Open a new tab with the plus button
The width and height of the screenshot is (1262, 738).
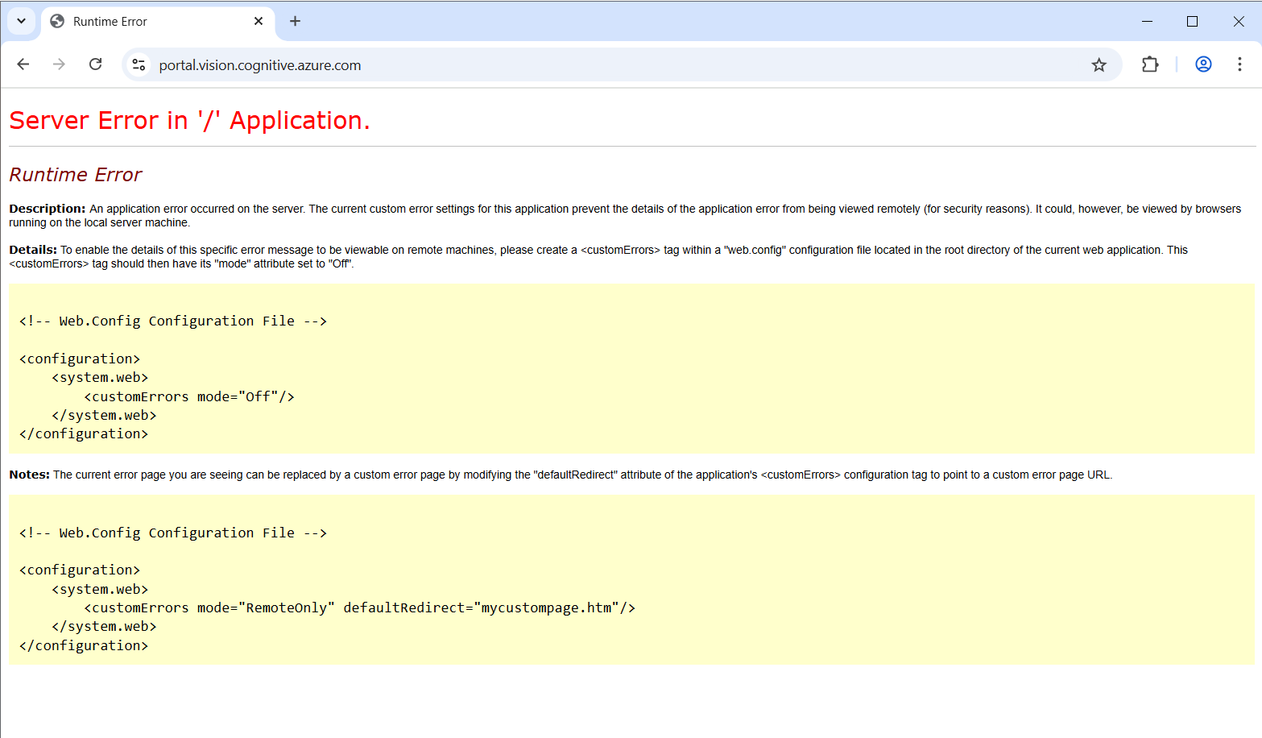[295, 22]
